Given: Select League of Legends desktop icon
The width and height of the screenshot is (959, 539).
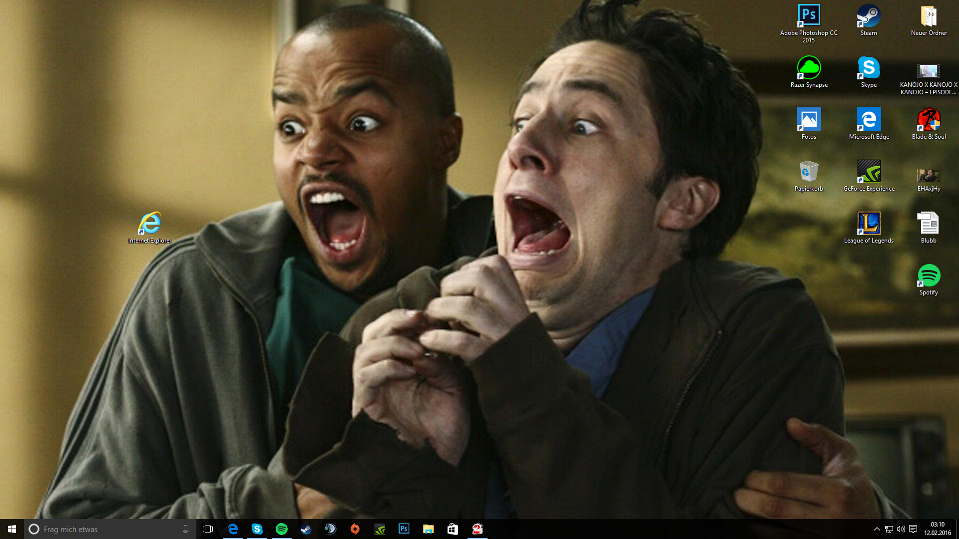Looking at the screenshot, I should coord(869,224).
